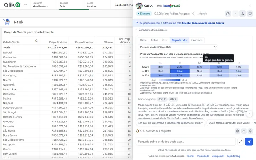Click the monitor screen icon
The image size is (256, 160).
tap(250, 14)
